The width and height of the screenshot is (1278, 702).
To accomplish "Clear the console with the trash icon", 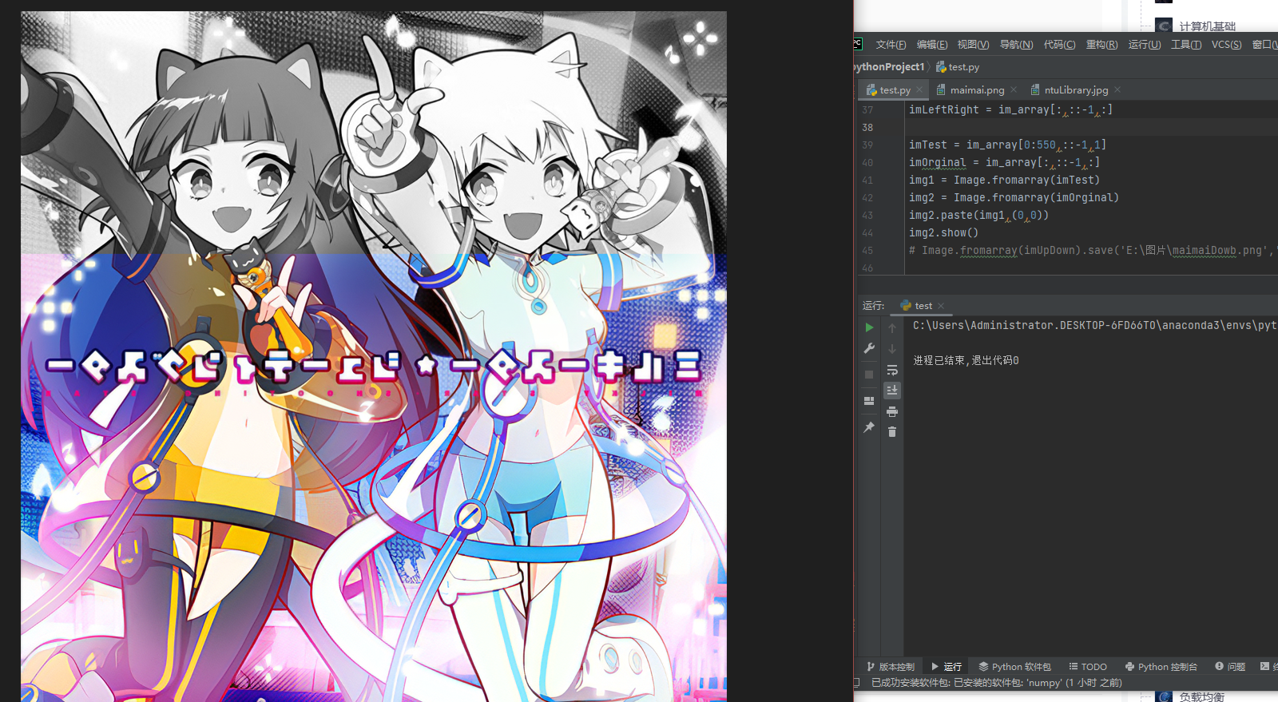I will [x=892, y=432].
